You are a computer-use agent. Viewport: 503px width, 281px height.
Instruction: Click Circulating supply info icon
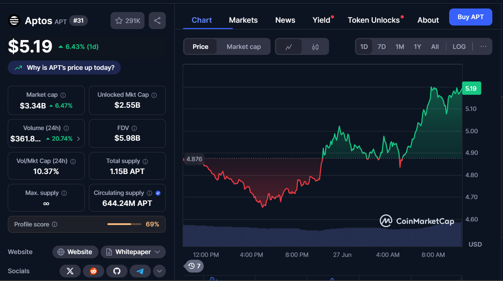tap(149, 193)
